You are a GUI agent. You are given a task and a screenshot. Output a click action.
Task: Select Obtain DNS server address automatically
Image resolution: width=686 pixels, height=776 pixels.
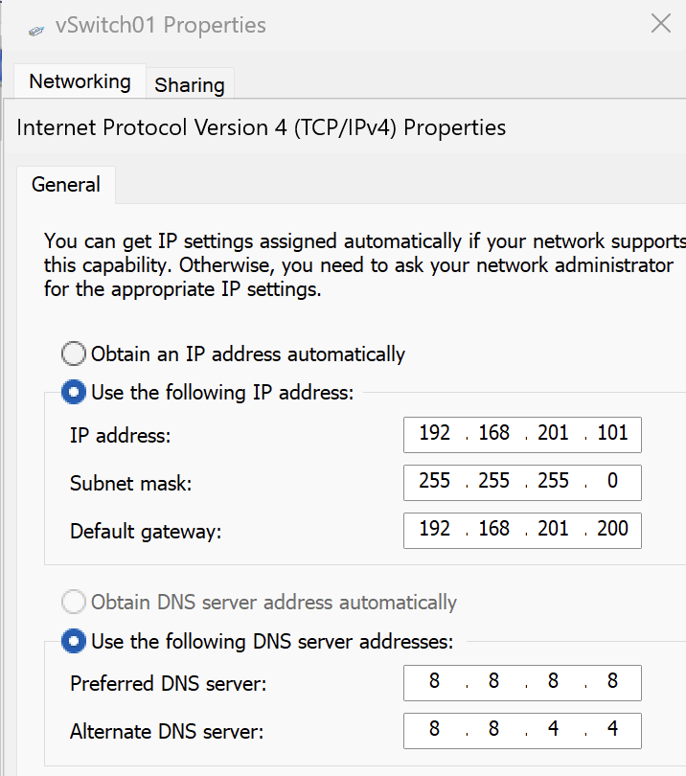click(74, 603)
